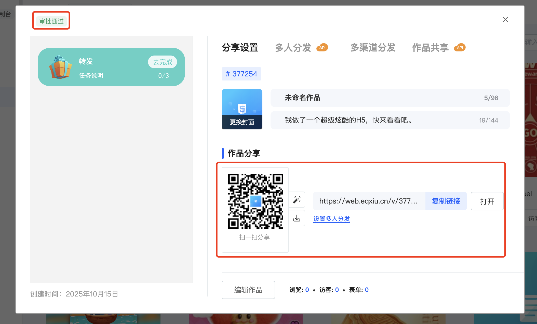Click API badge next to 作品共享
The height and width of the screenshot is (324, 537).
460,48
